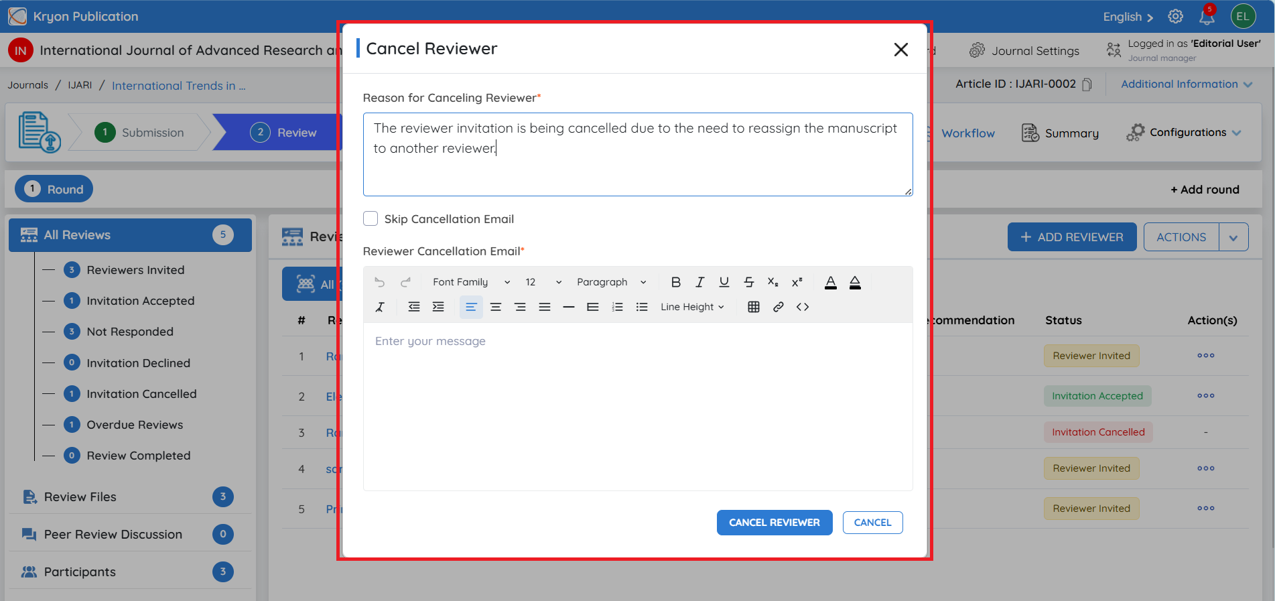
Task: Underline text in the email editor
Action: [x=724, y=282]
